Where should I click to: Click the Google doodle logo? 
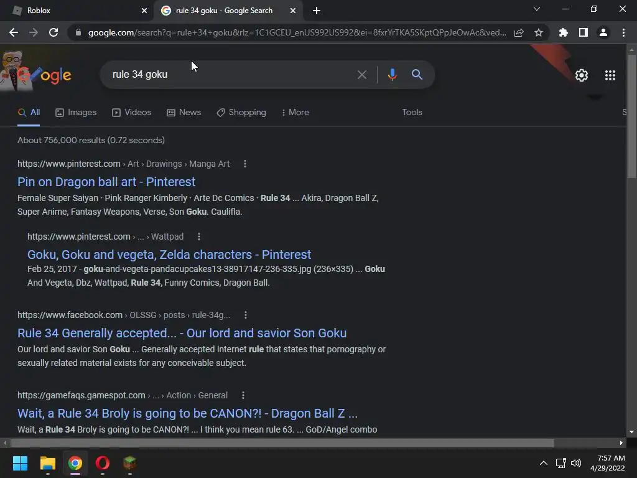pos(37,72)
